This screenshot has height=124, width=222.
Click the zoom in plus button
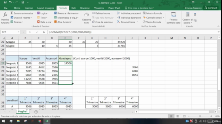(211, 116)
